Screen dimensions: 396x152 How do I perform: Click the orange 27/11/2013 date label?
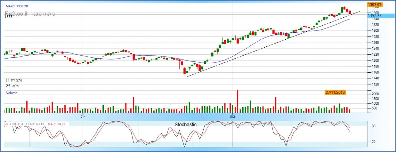click(x=336, y=92)
